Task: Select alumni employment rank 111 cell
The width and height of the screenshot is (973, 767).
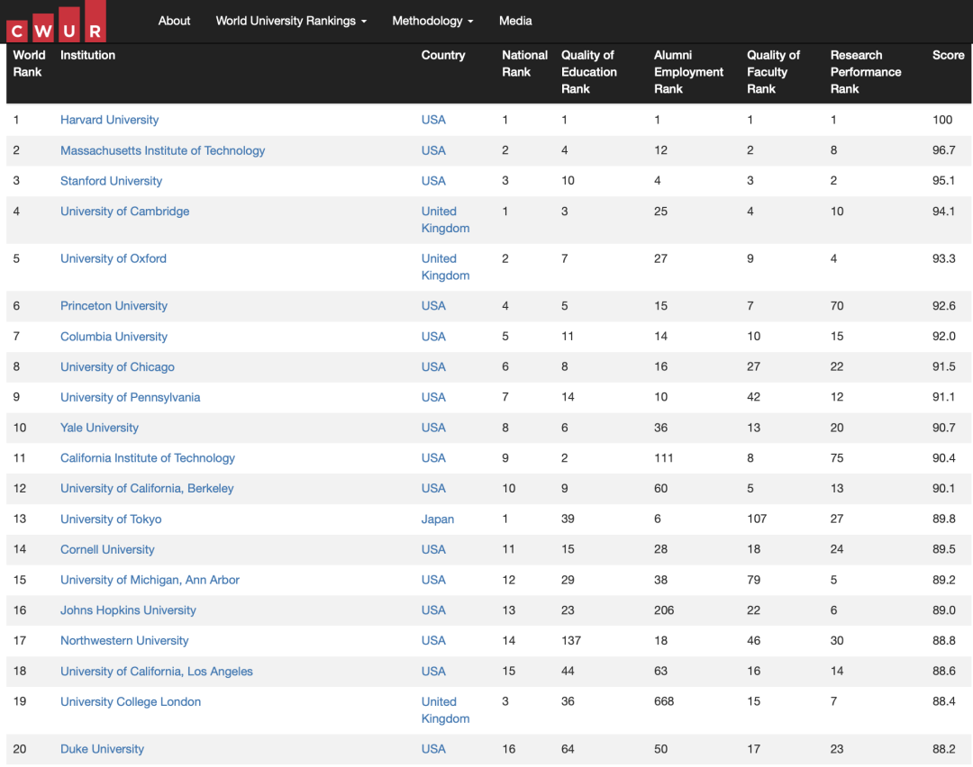Action: [x=663, y=457]
